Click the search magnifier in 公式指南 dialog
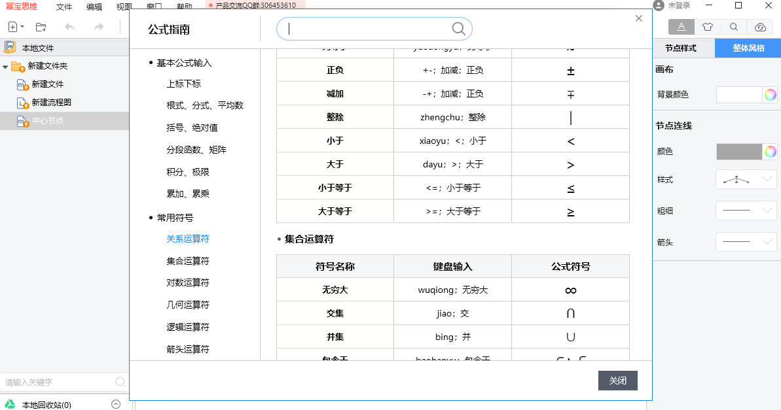The width and height of the screenshot is (781, 410). click(458, 29)
